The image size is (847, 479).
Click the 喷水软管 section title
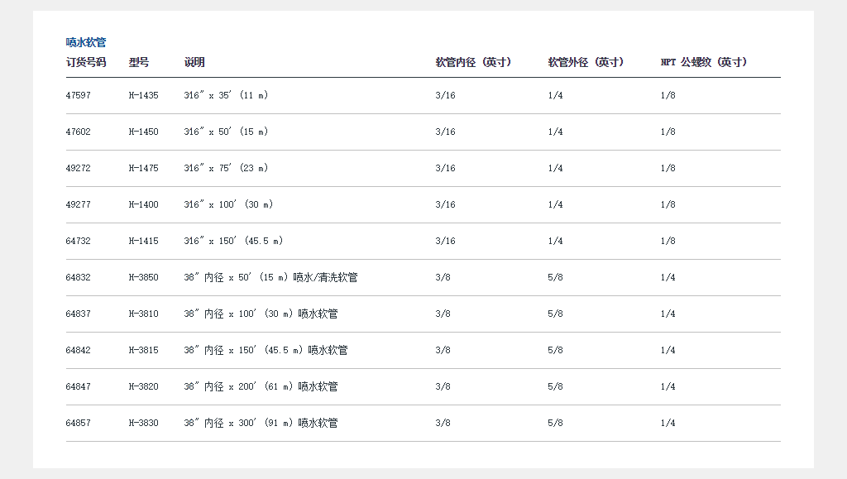click(x=86, y=42)
